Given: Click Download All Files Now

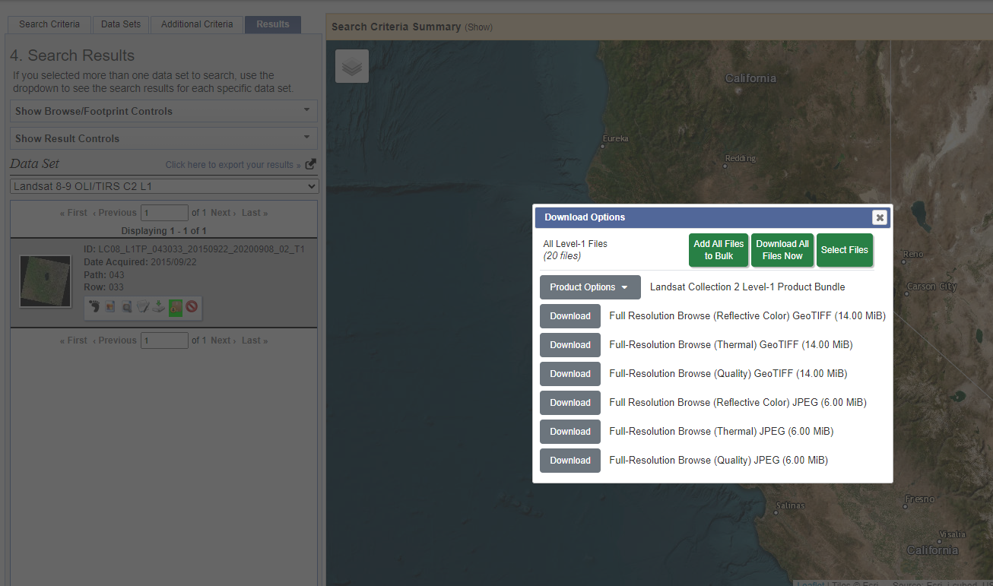Looking at the screenshot, I should click(782, 250).
